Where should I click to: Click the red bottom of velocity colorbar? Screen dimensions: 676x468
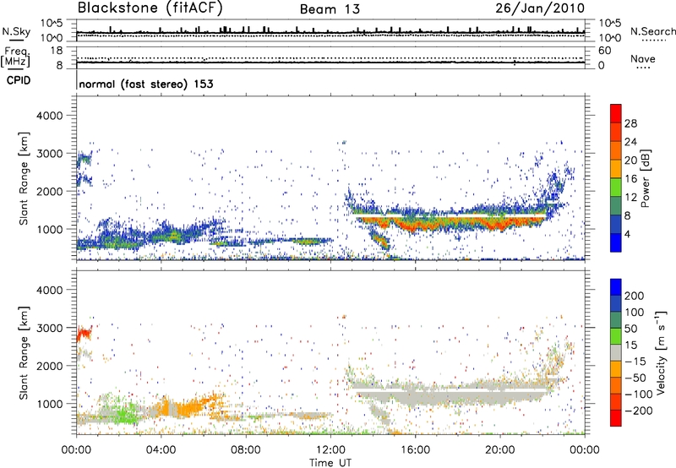point(616,418)
